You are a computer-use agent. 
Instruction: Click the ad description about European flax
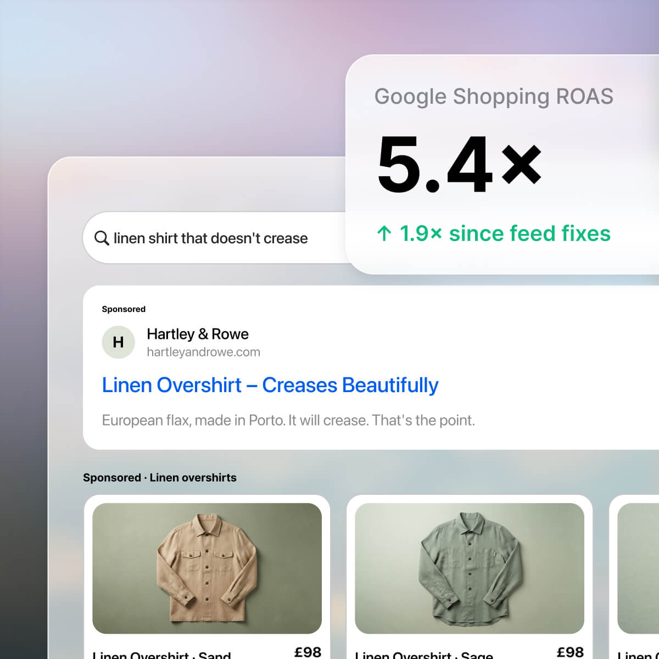click(x=288, y=420)
